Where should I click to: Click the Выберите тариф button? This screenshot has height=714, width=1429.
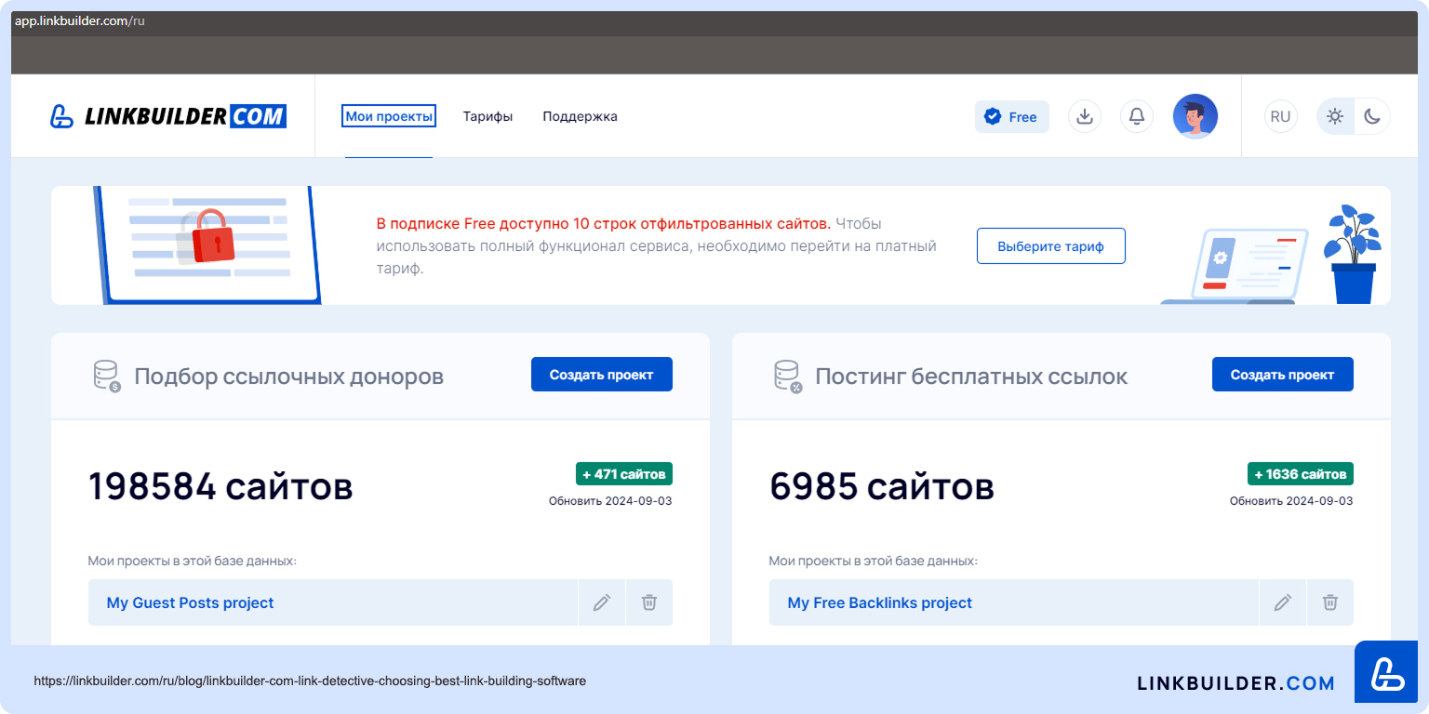coord(1050,246)
